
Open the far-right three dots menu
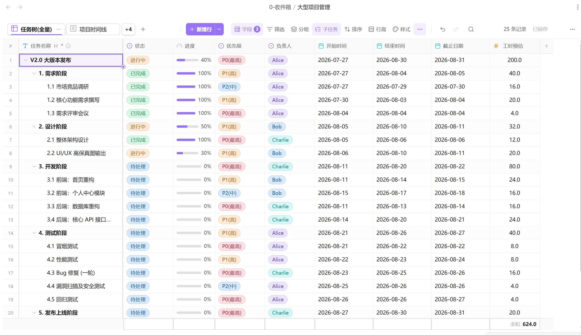click(x=572, y=29)
